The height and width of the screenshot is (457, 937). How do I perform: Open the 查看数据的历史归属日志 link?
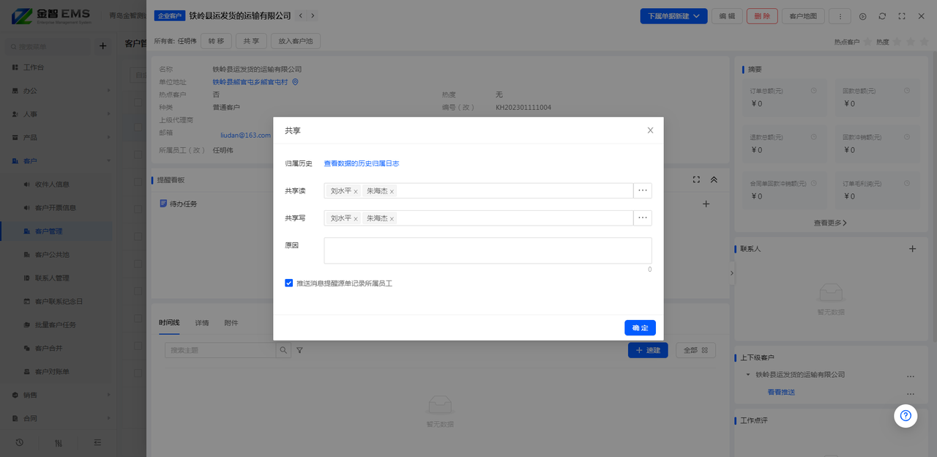(x=362, y=163)
